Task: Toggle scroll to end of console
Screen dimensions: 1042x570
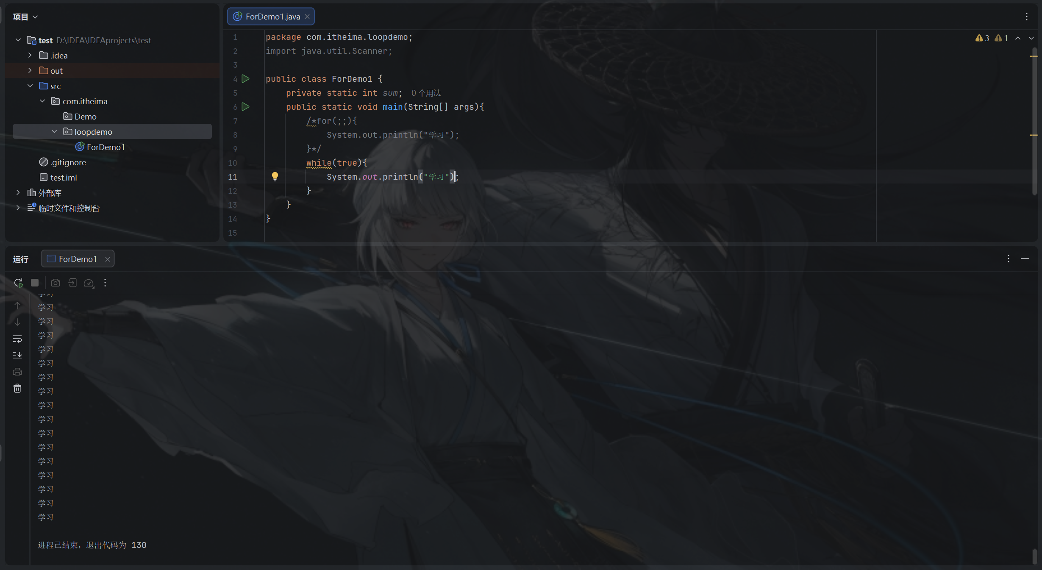Action: point(17,355)
